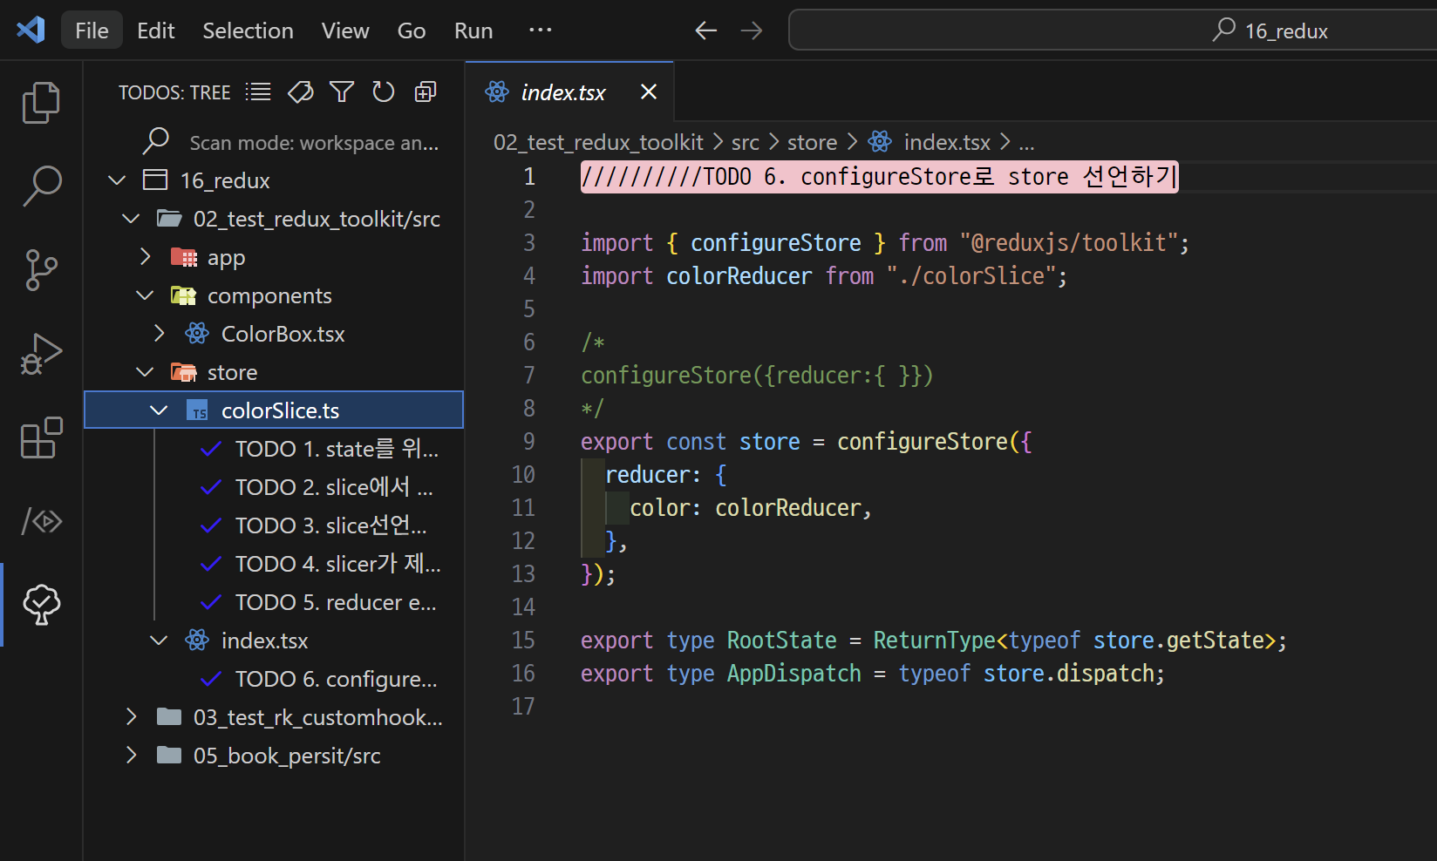Click the store breadcrumb segment

[812, 142]
